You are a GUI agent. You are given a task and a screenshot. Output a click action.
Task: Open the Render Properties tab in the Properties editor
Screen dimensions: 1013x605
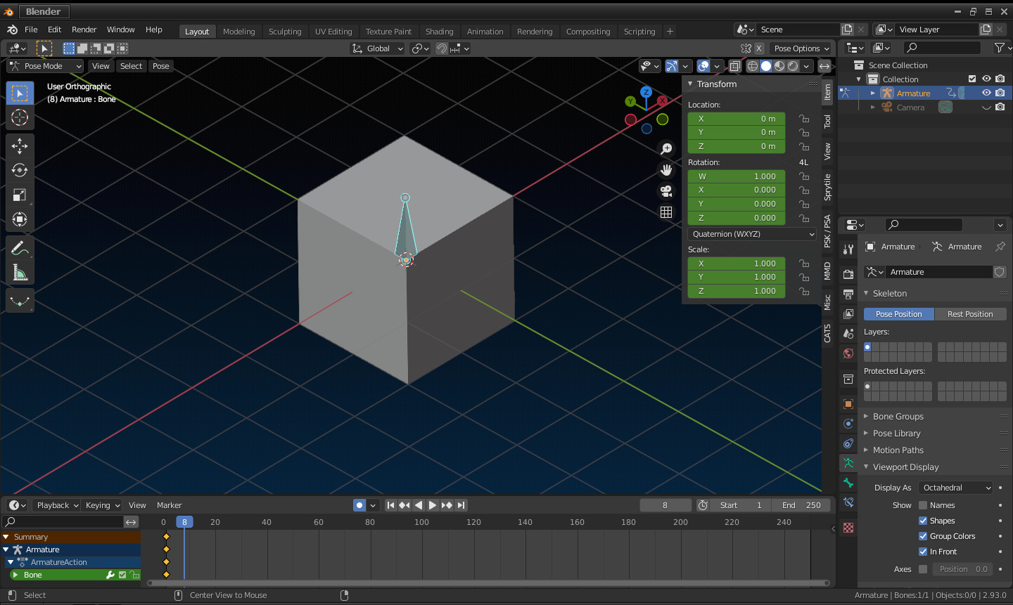pos(848,273)
